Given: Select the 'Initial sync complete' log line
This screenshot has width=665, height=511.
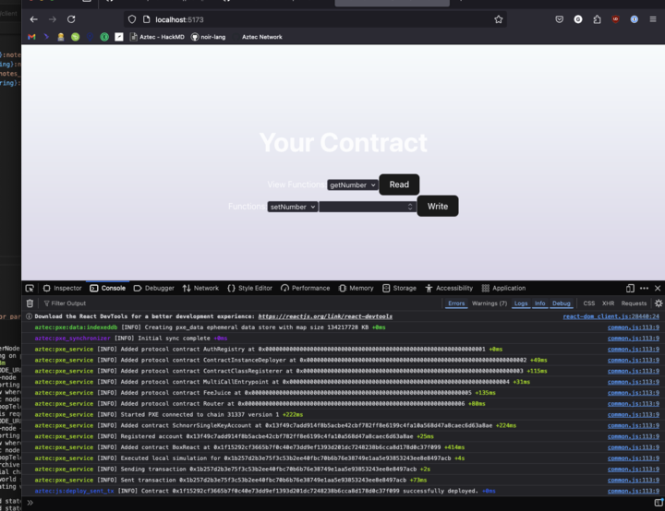Looking at the screenshot, I should click(343, 339).
